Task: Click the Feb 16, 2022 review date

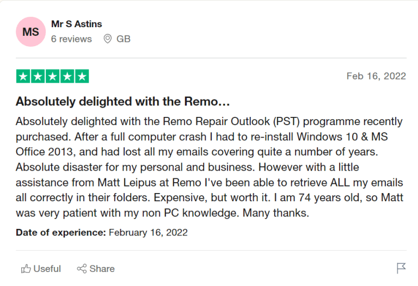Action: coord(376,76)
